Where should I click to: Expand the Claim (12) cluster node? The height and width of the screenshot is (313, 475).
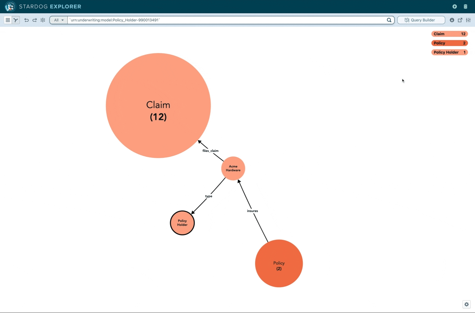[158, 106]
